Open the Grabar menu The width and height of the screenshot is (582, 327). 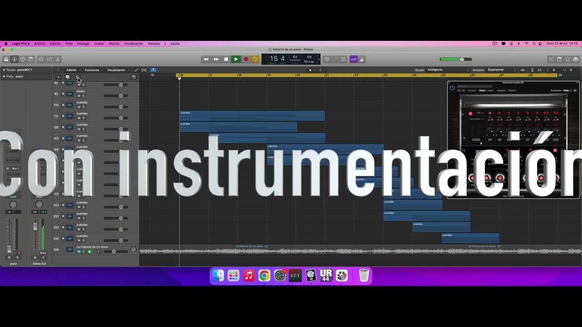tap(99, 44)
